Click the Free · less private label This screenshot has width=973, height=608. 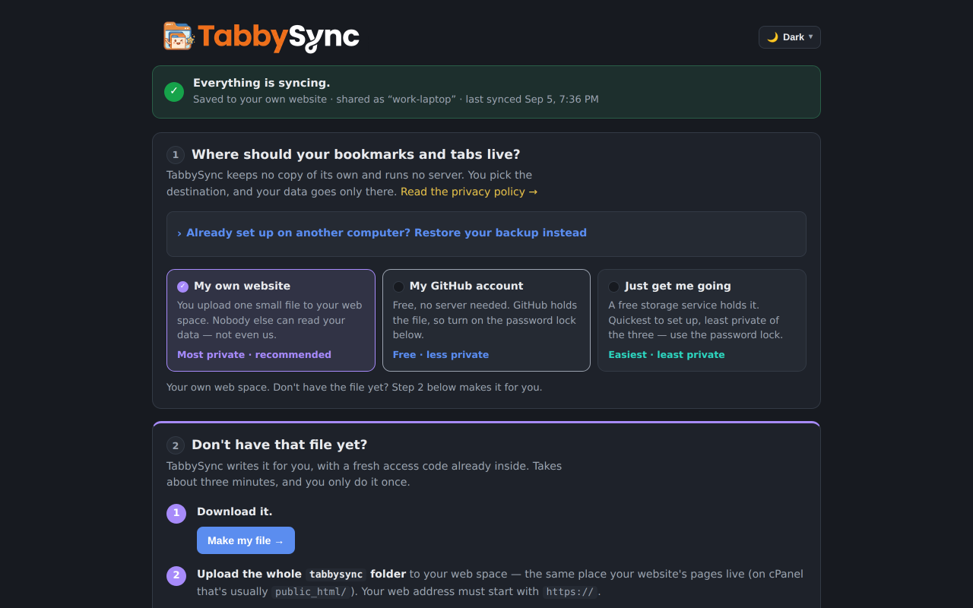pyautogui.click(x=441, y=355)
